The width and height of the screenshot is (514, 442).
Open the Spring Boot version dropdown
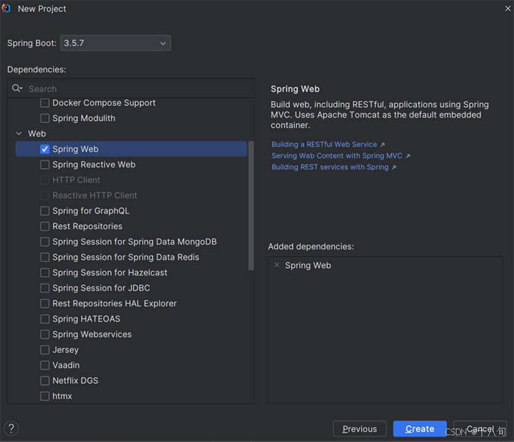[x=116, y=43]
